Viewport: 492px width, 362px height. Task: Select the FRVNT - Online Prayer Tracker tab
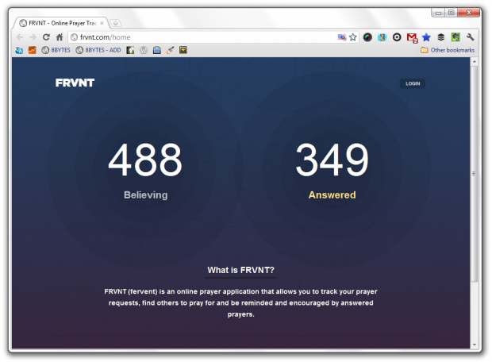(x=61, y=23)
